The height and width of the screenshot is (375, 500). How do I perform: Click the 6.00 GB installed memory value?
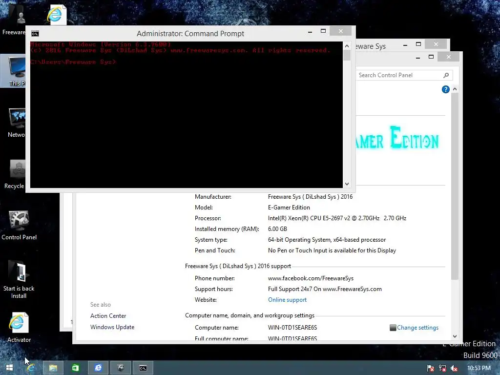(x=277, y=229)
